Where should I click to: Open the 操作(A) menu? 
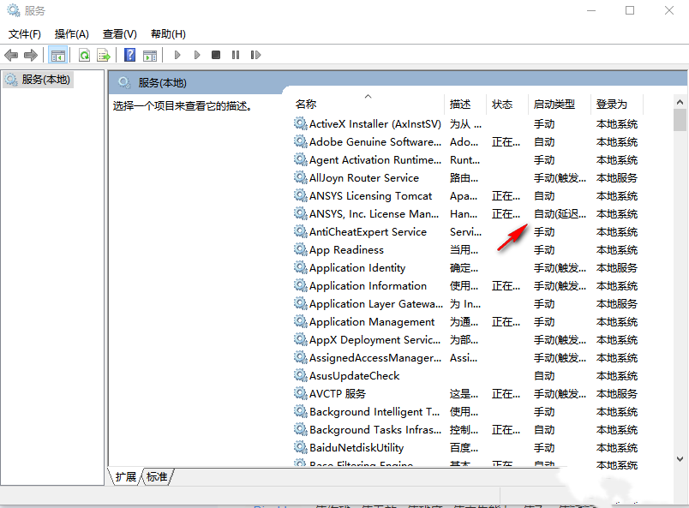click(x=71, y=34)
